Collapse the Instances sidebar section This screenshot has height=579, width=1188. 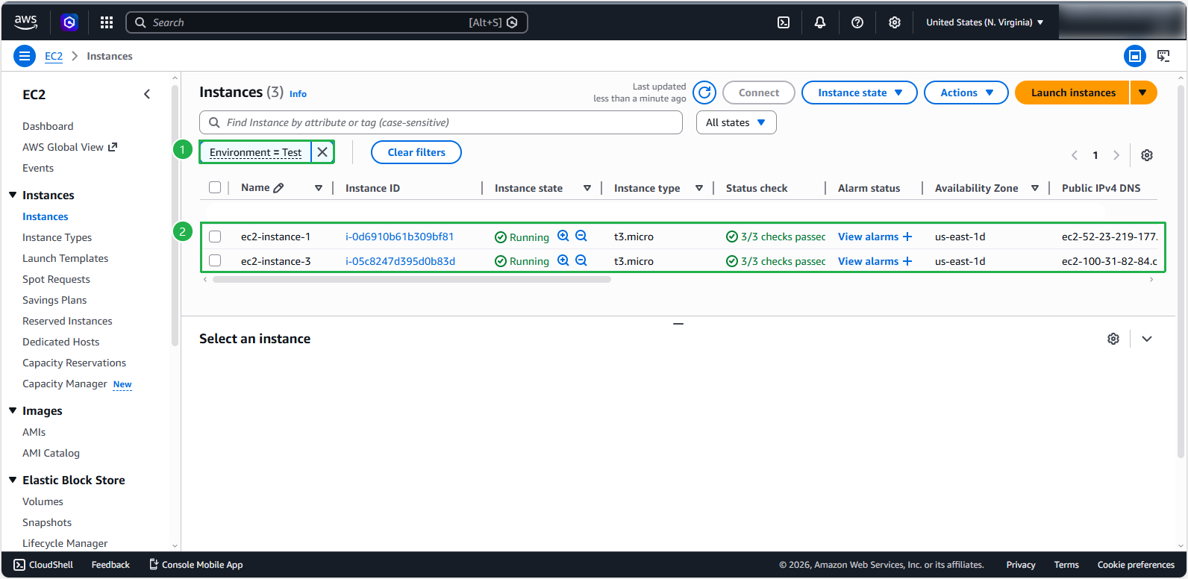point(13,195)
